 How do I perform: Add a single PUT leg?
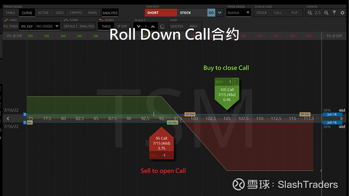(x=294, y=13)
